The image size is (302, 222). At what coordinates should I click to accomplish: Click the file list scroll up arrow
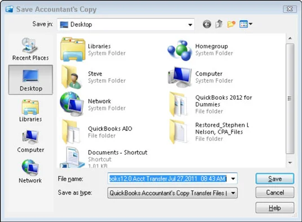coord(290,38)
